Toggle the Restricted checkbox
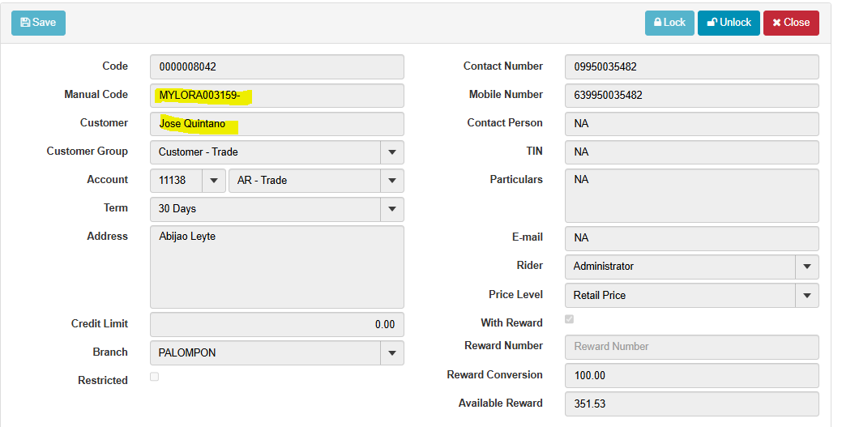Viewport: 842px width, 427px height. point(155,377)
